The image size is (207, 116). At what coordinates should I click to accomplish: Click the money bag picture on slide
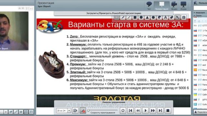52,64
